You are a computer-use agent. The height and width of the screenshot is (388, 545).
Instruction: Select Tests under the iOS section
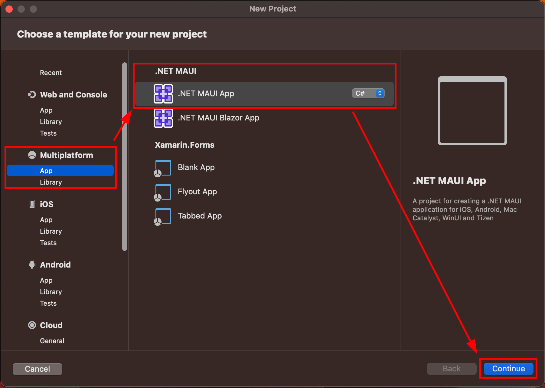[48, 243]
